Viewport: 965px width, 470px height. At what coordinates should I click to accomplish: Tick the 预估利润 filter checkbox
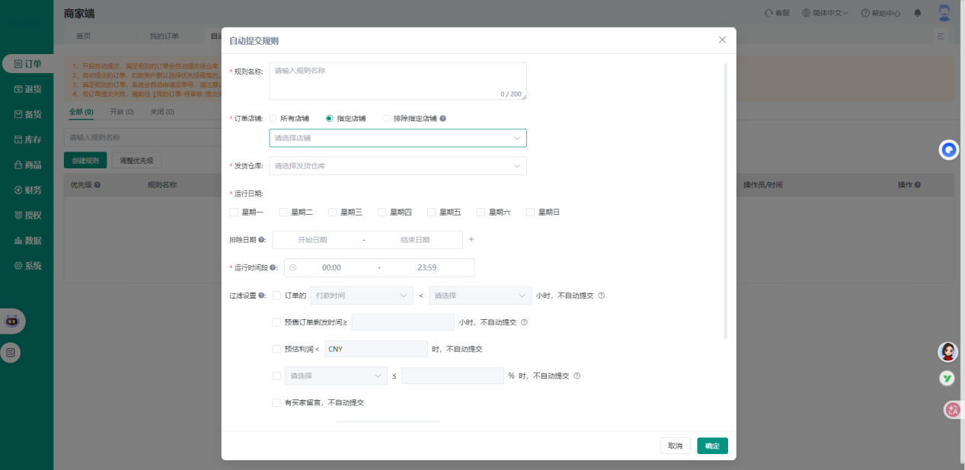pos(276,349)
